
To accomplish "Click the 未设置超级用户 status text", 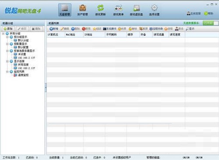I will tap(122, 157).
